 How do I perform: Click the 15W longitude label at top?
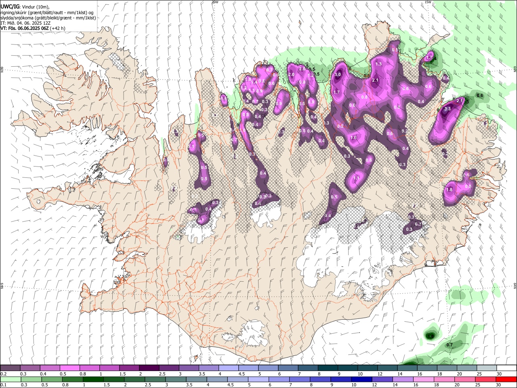point(428,2)
